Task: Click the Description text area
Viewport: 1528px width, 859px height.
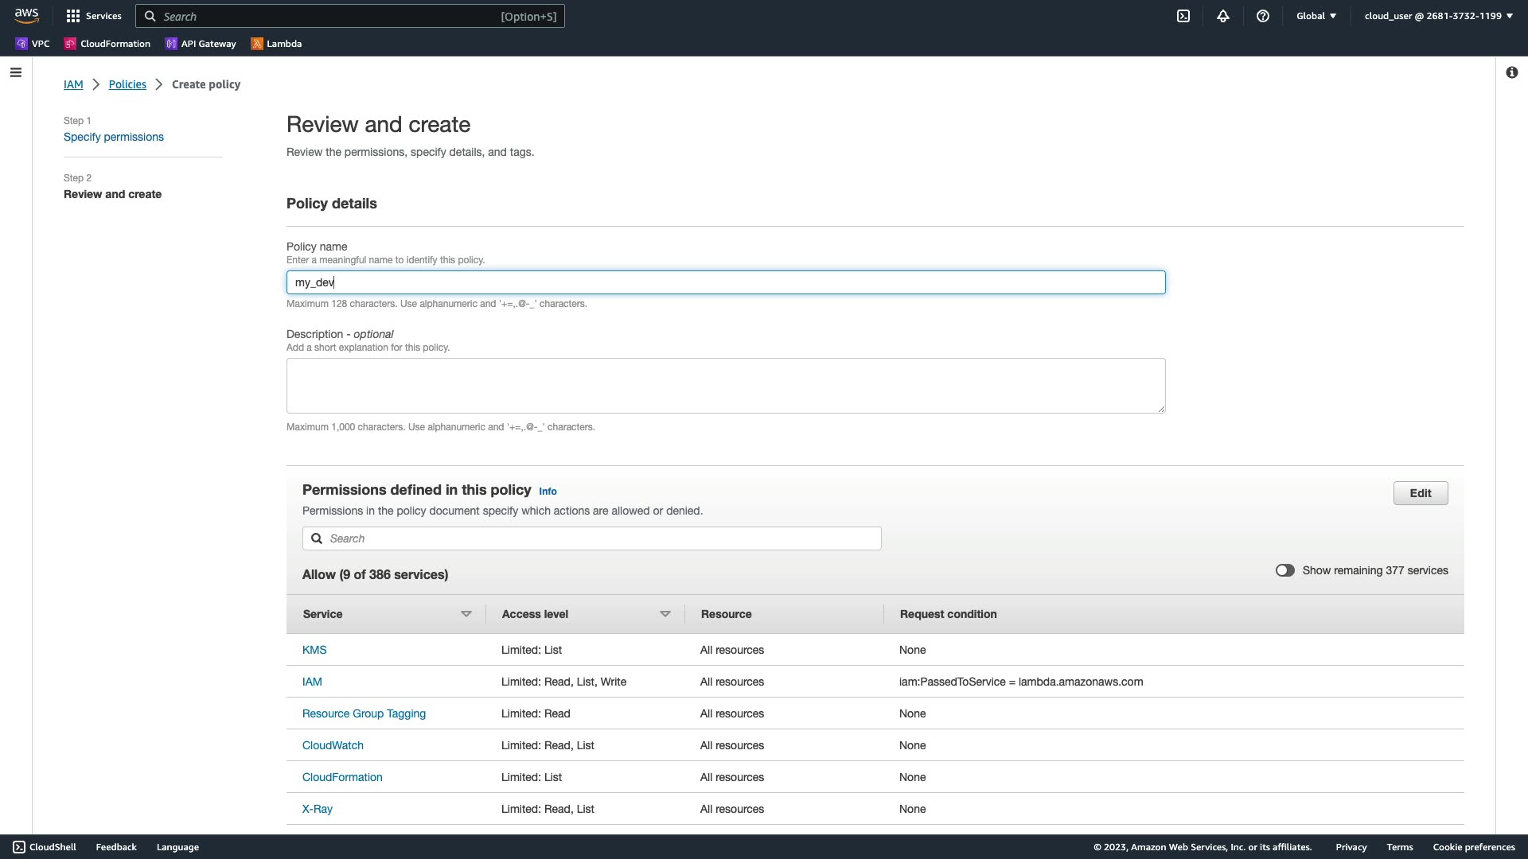Action: tap(725, 386)
